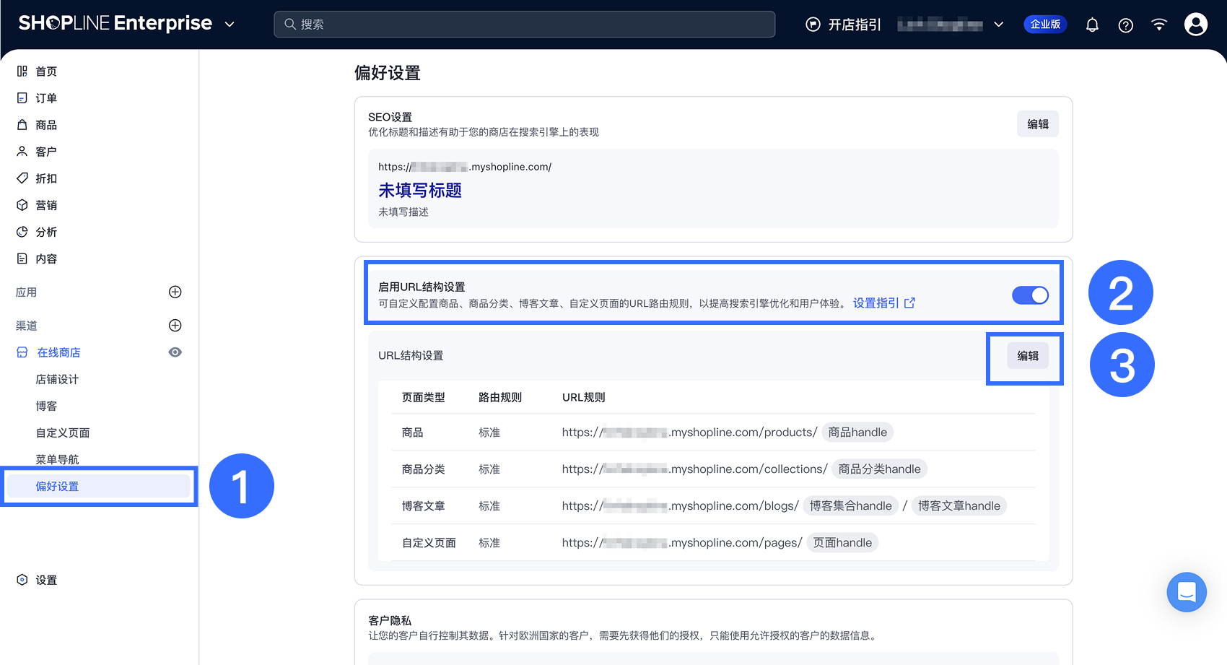Click the 开店指引 guide icon
The height and width of the screenshot is (665, 1227).
(813, 25)
